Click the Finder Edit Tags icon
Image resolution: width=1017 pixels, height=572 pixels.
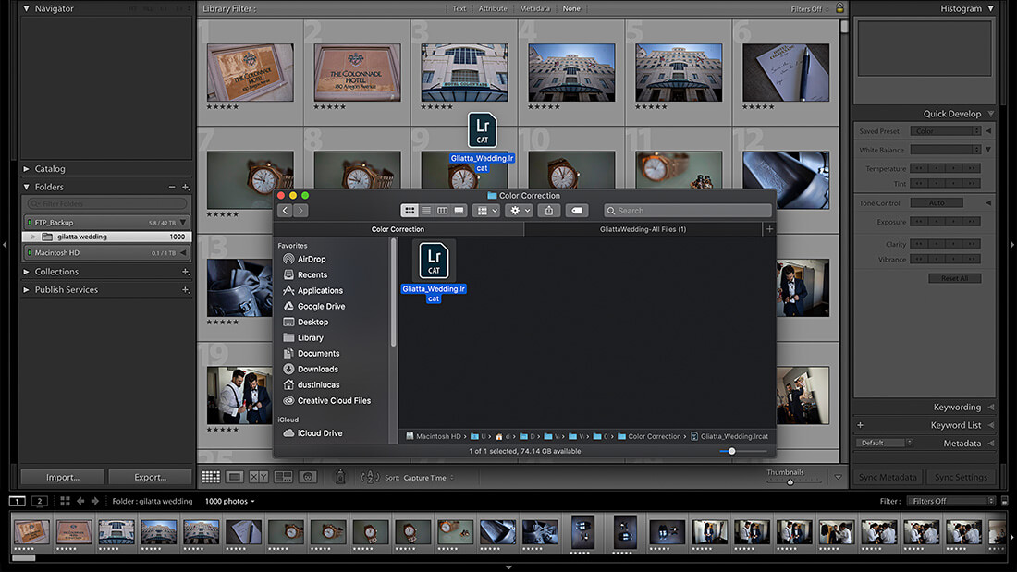576,211
